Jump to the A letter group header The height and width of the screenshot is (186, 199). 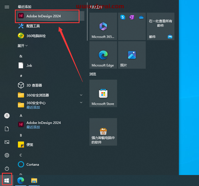[21, 115]
